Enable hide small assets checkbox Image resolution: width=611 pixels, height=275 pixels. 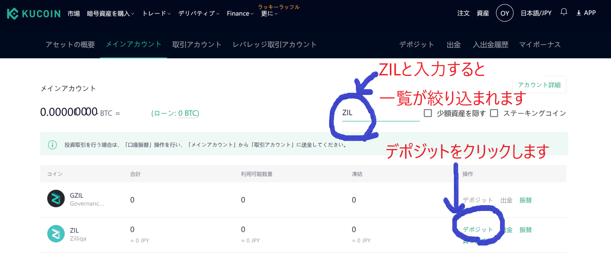[x=428, y=113]
